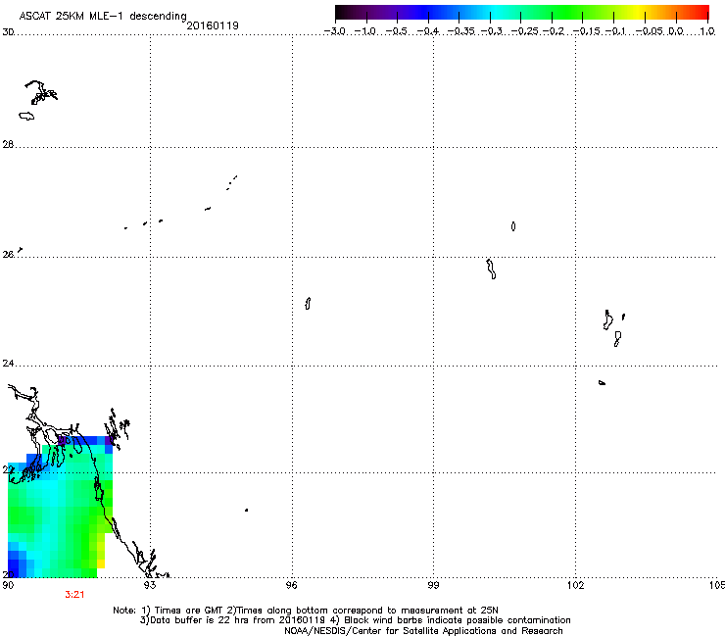Select the longitude label 90
725x637 pixels.
click(x=8, y=585)
